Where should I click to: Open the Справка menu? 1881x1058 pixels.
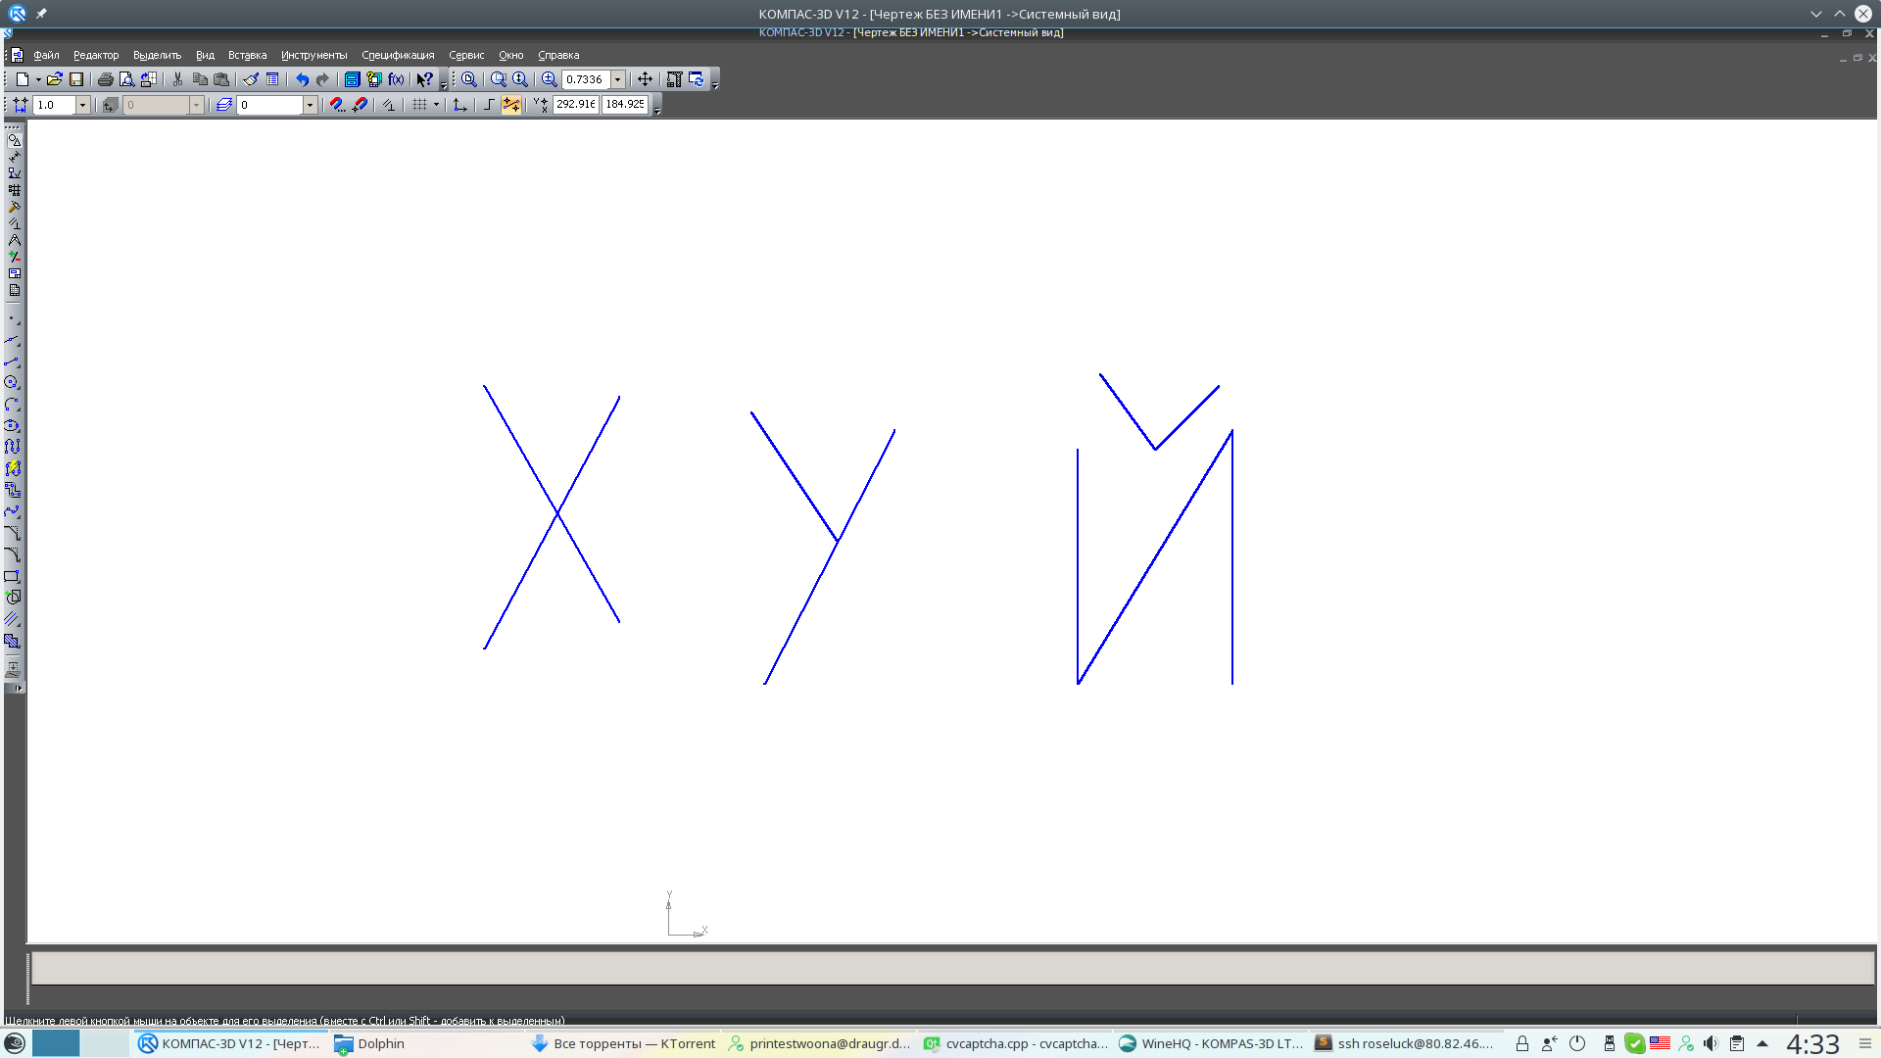[558, 56]
